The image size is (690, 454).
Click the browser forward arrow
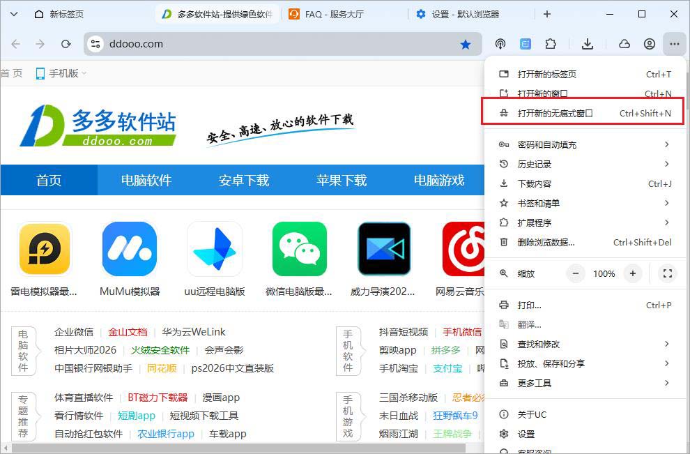pyautogui.click(x=40, y=44)
